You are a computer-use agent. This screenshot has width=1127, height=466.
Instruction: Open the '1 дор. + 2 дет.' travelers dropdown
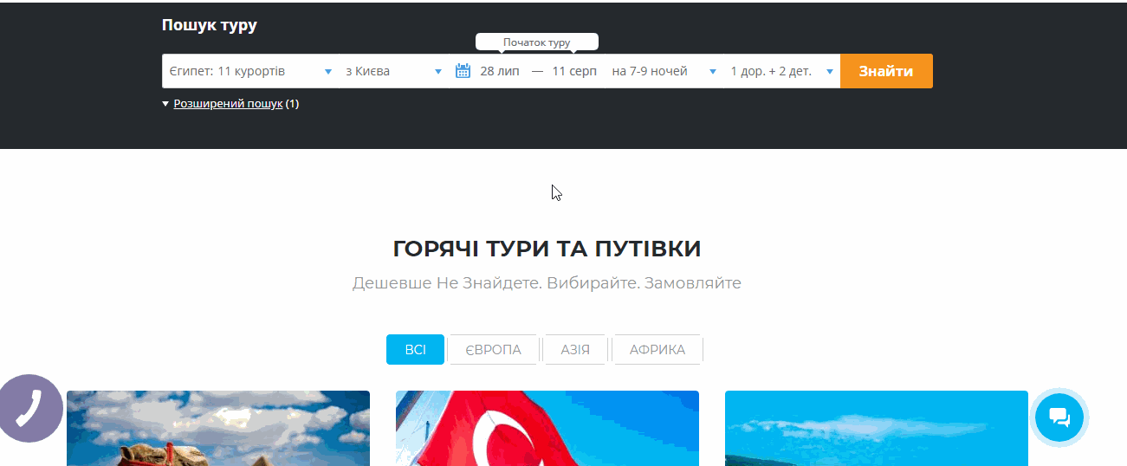point(782,71)
